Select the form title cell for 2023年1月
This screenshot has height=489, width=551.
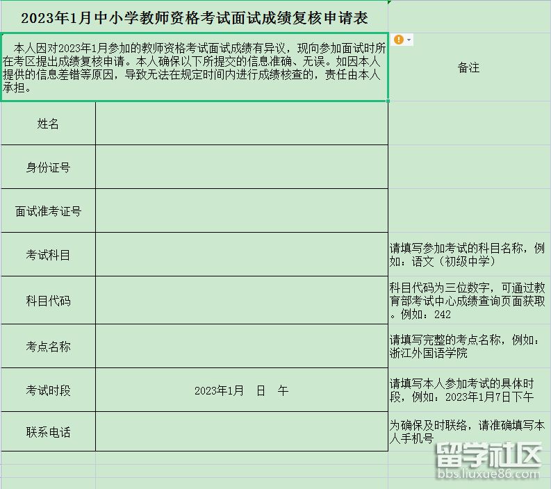pyautogui.click(x=194, y=17)
